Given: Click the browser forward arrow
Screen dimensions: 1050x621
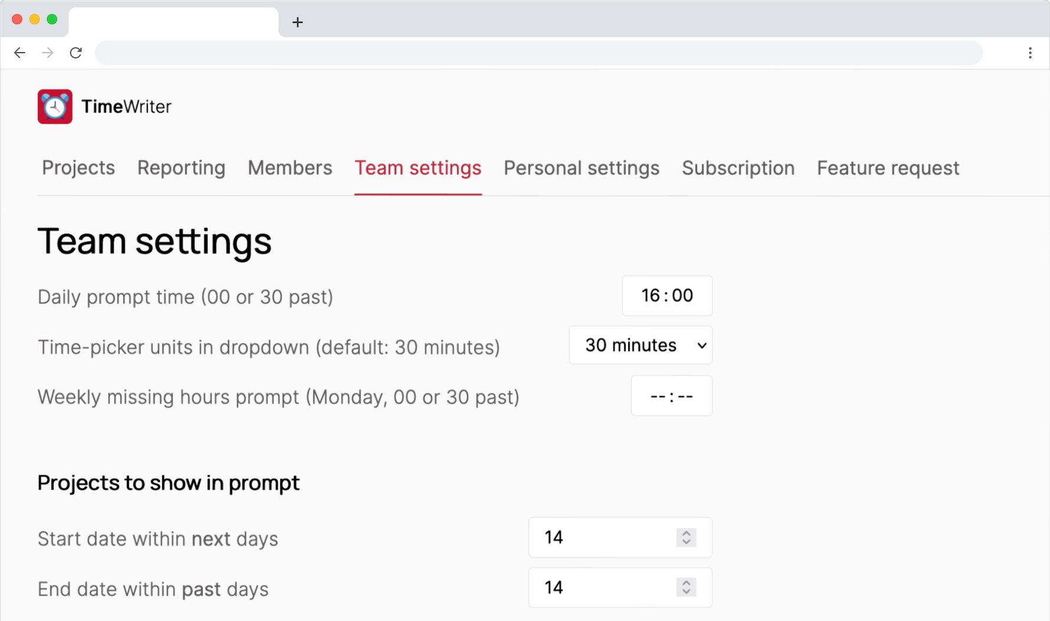Looking at the screenshot, I should [48, 53].
